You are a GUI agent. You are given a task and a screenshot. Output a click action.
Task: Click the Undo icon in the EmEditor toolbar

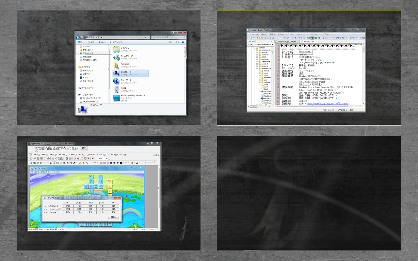coord(284,38)
